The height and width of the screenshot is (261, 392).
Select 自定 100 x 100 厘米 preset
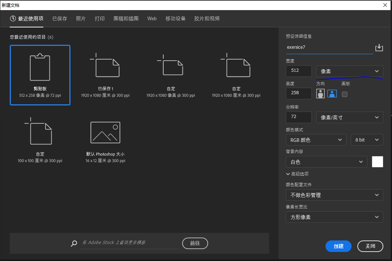40,140
